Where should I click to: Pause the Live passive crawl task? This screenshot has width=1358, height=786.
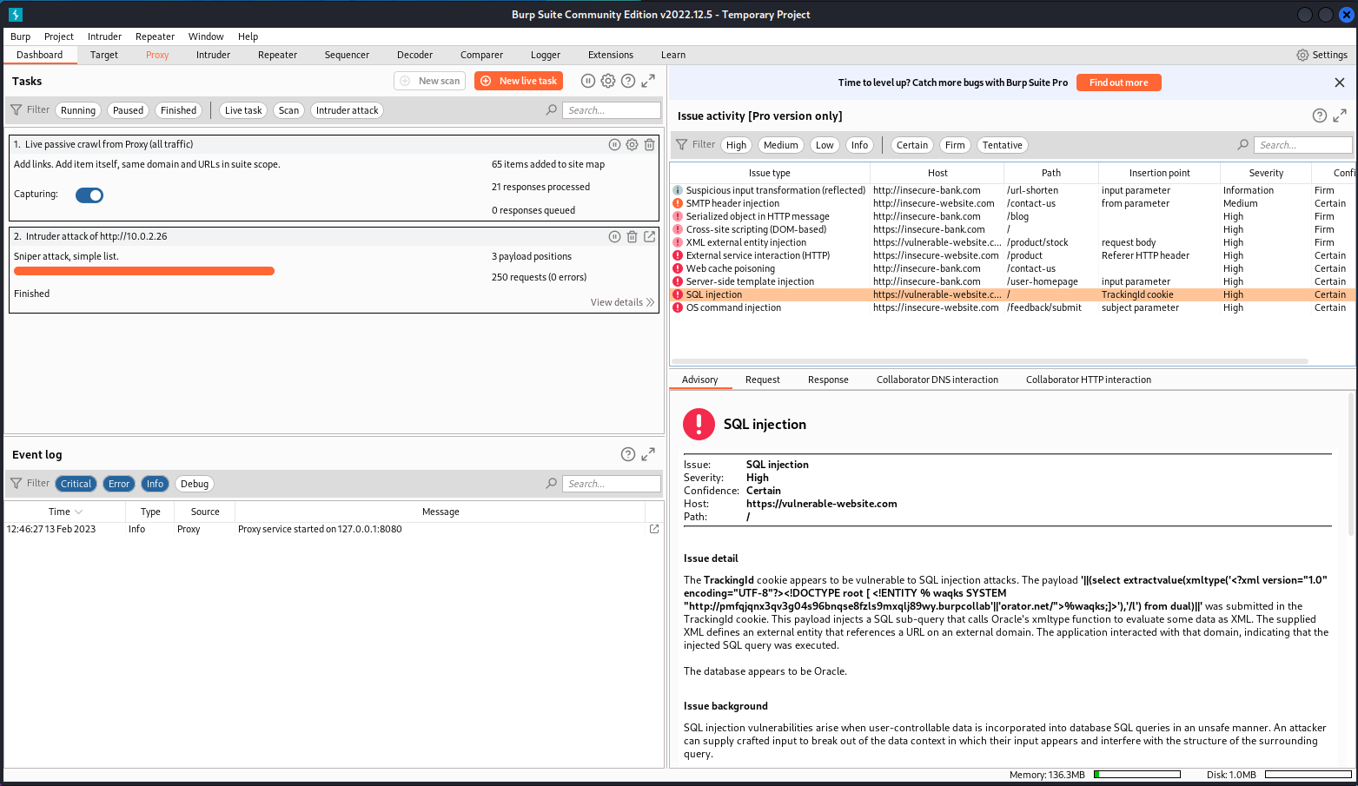614,145
